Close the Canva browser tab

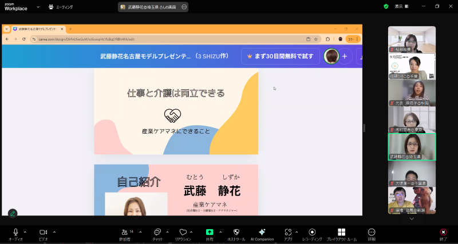pos(62,29)
